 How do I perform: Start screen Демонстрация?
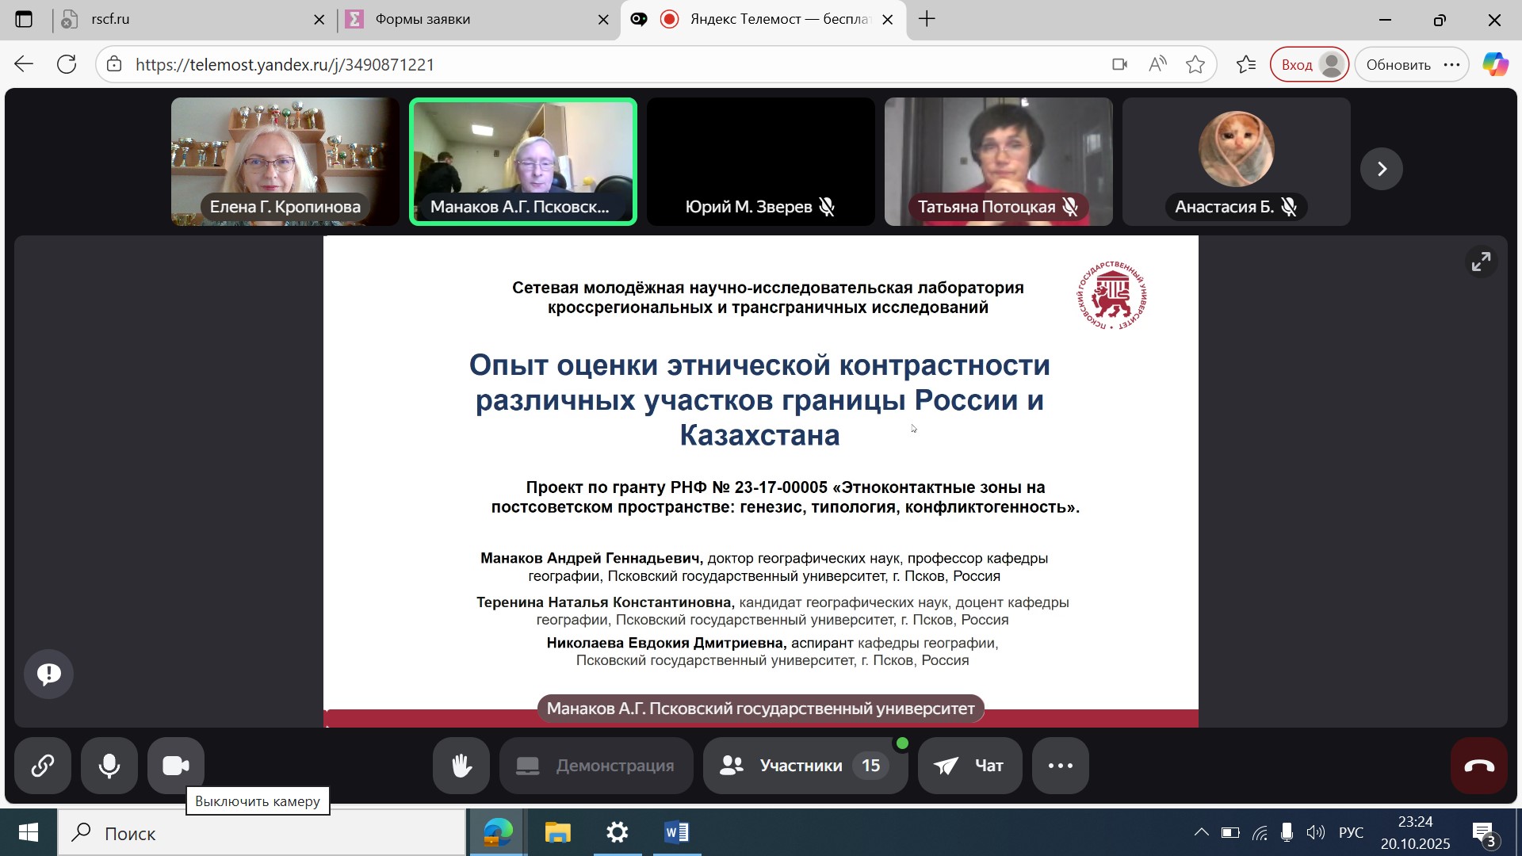click(596, 766)
